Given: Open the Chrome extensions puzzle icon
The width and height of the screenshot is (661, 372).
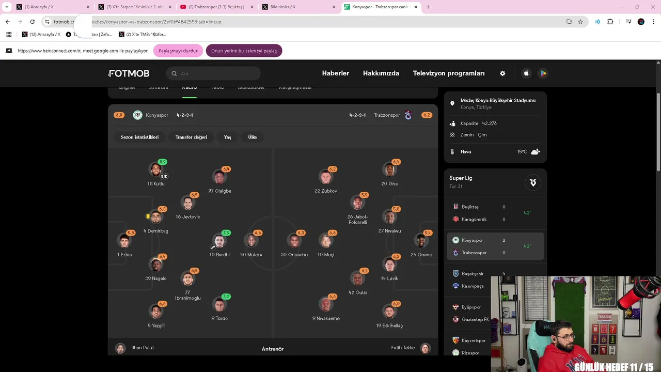Looking at the screenshot, I should pyautogui.click(x=610, y=22).
